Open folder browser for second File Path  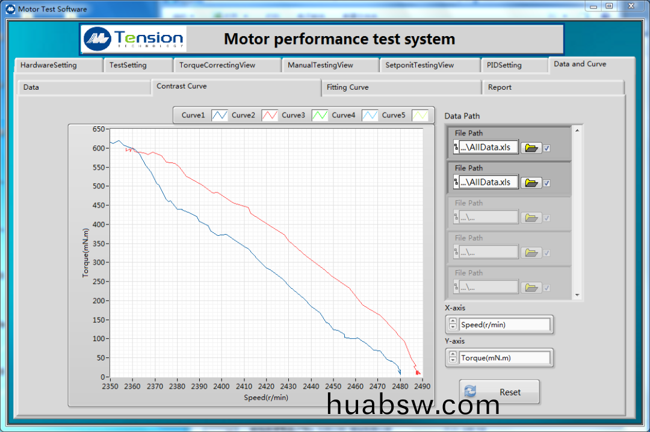531,183
